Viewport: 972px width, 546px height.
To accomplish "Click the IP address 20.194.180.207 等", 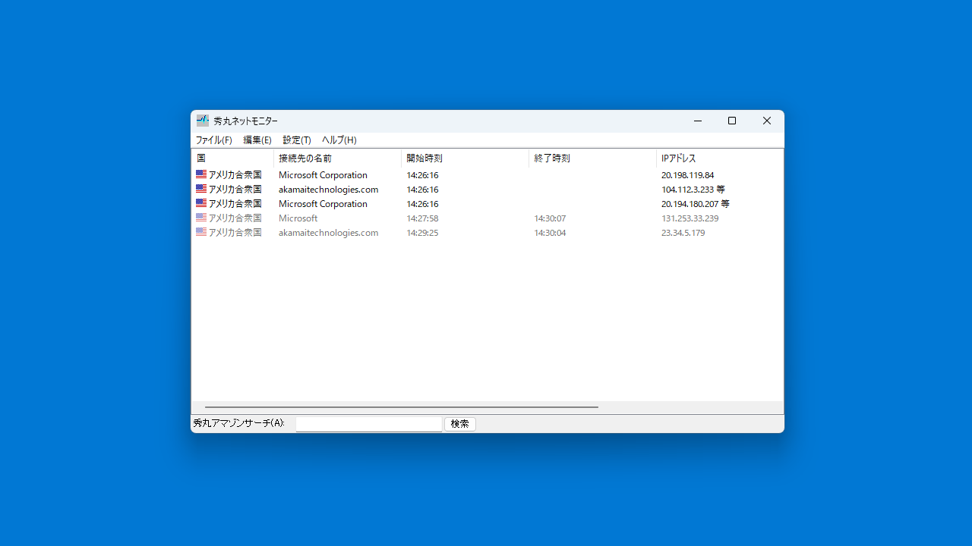I will [x=696, y=204].
